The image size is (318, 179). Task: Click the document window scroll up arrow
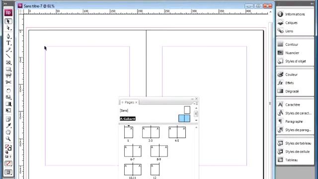pos(270,12)
